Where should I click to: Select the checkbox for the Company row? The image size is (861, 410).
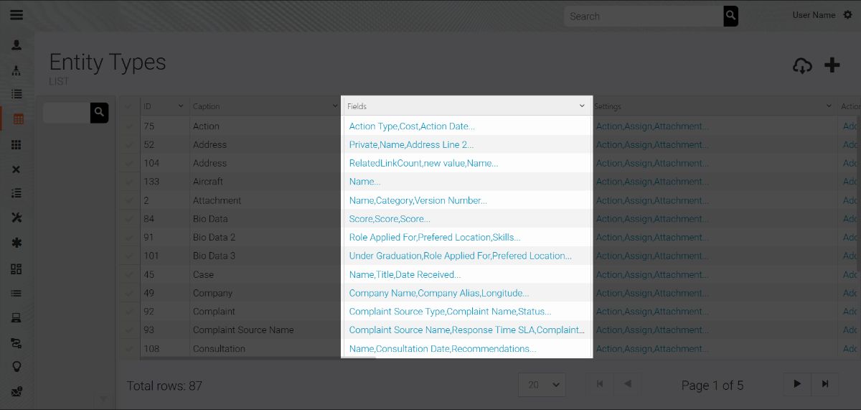pos(129,293)
